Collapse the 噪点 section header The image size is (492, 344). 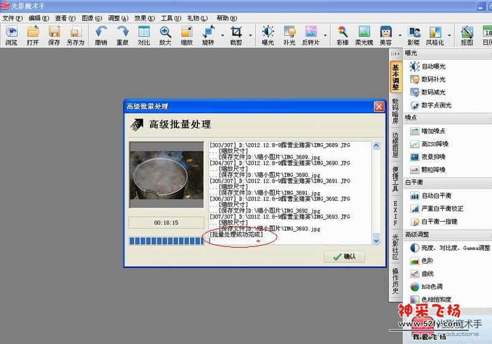point(448,118)
